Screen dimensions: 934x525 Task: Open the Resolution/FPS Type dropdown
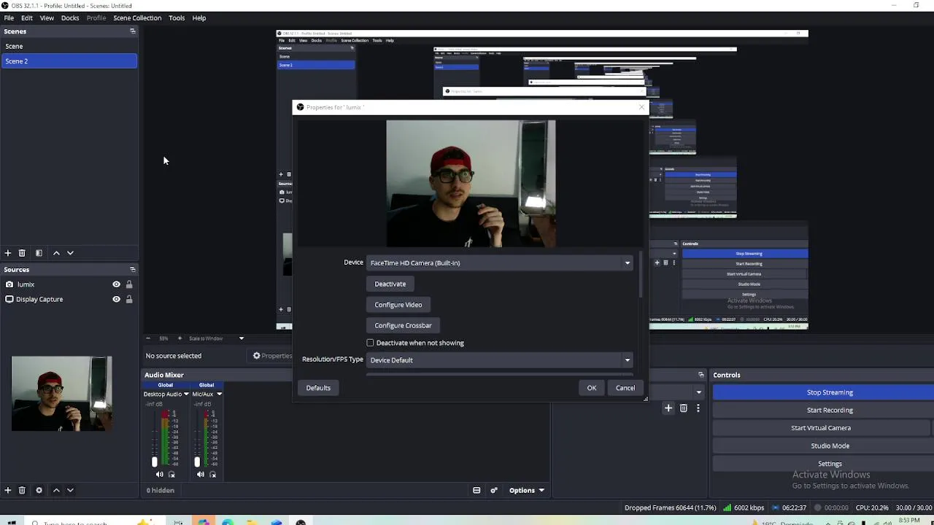[x=500, y=360]
